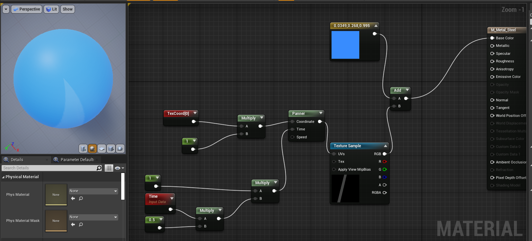Image resolution: width=532 pixels, height=241 pixels.
Task: Click the Base Color input pin
Action: [x=492, y=38]
